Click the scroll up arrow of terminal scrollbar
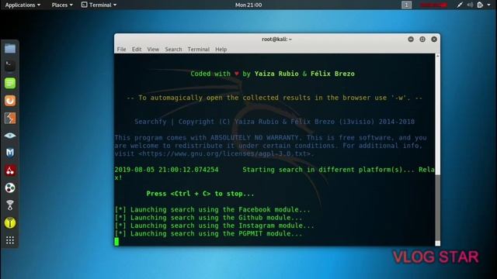The width and height of the screenshot is (497, 279). tap(438, 56)
